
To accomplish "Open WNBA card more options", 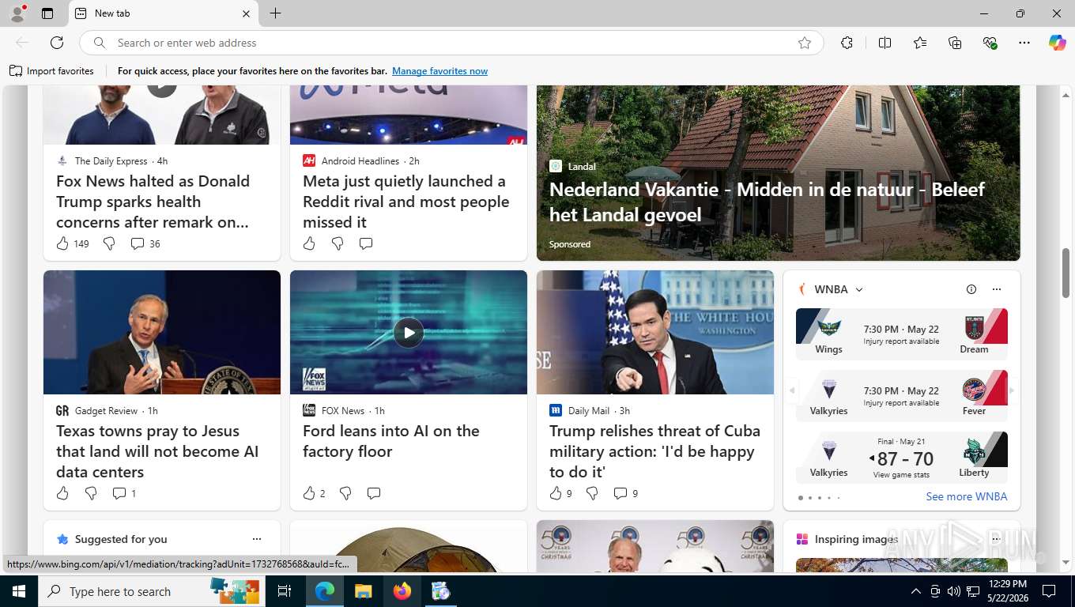I will 997,289.
